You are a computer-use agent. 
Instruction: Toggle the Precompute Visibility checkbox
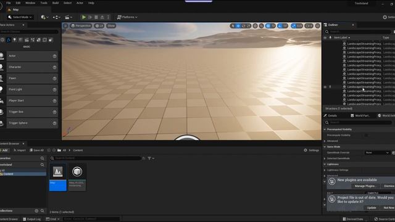366,135
